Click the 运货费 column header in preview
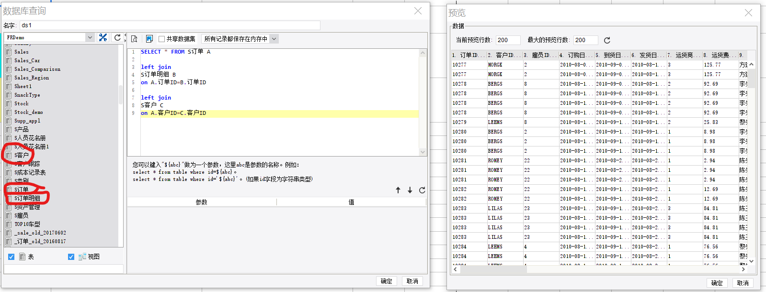Viewport: 766px width, 292px height. tap(720, 55)
